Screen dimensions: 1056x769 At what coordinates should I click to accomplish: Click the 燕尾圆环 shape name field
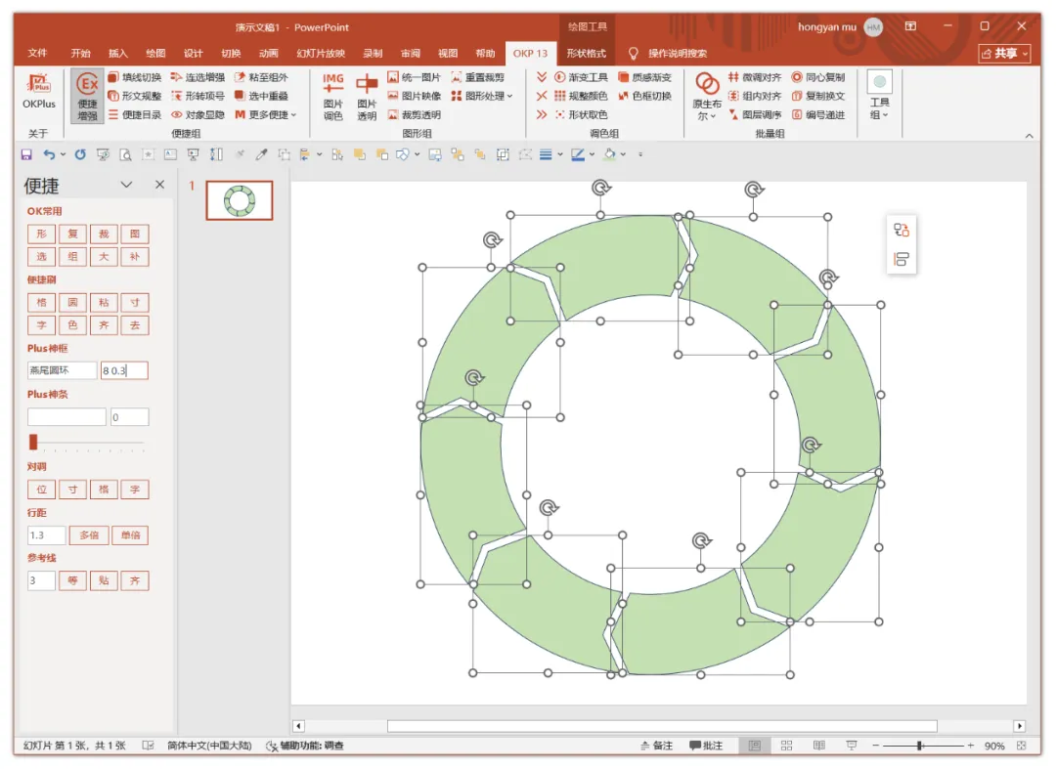(x=62, y=370)
